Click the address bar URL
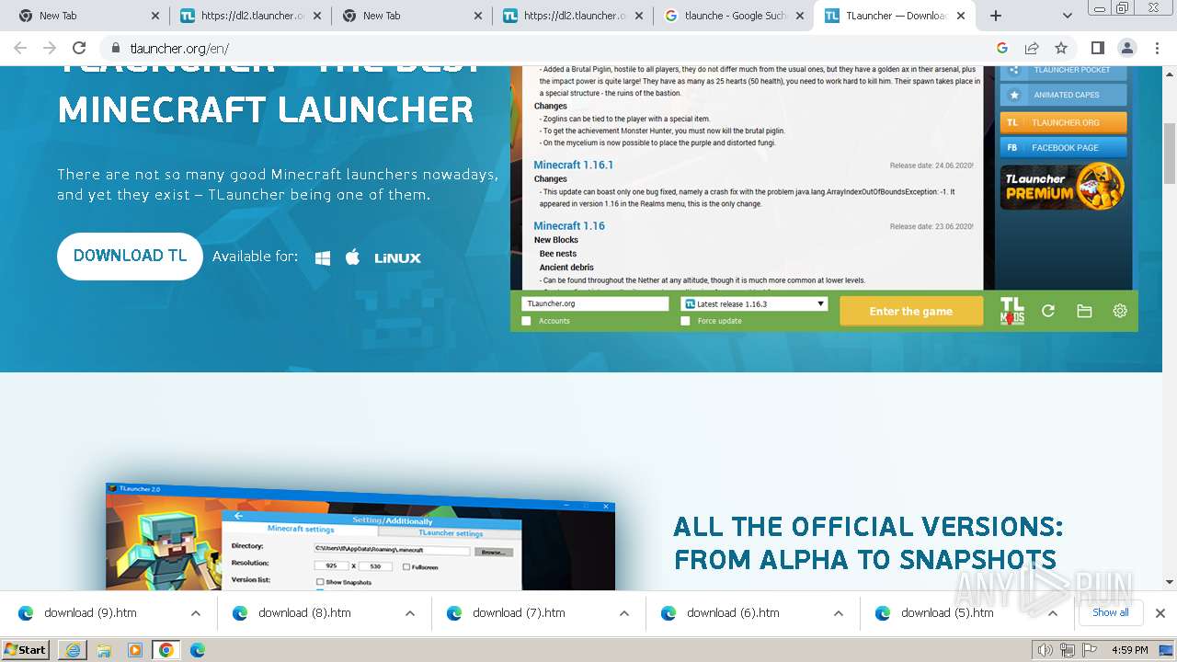This screenshot has height=662, width=1177. tap(179, 49)
